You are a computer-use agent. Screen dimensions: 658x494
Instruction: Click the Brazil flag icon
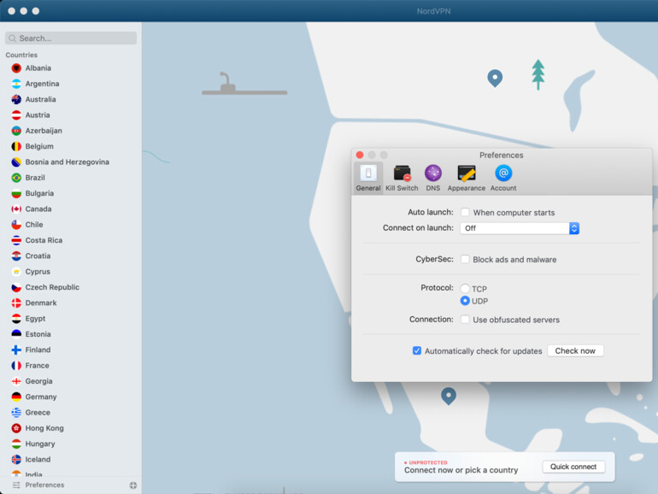click(16, 178)
